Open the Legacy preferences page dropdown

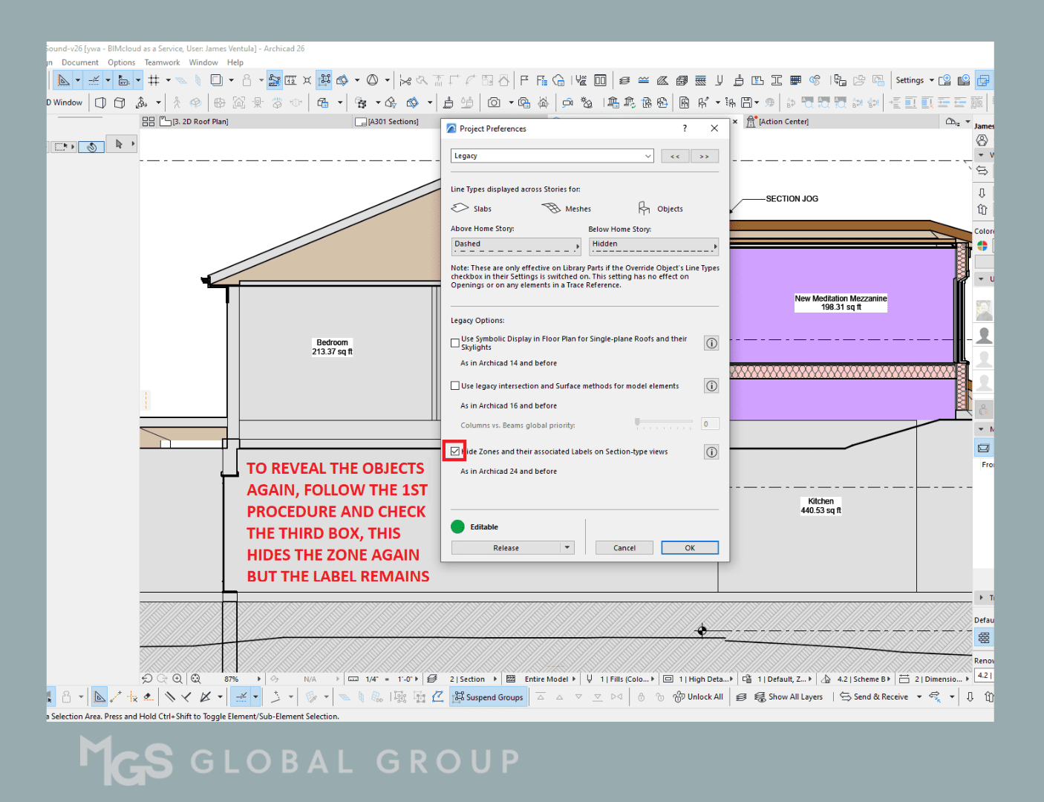click(551, 155)
